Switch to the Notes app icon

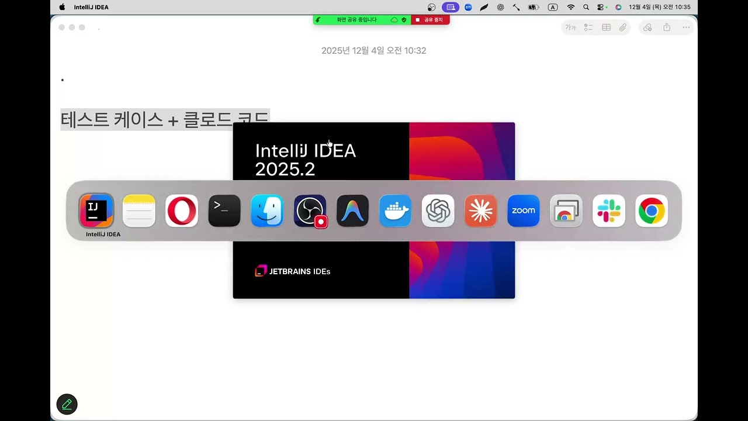[x=139, y=210]
